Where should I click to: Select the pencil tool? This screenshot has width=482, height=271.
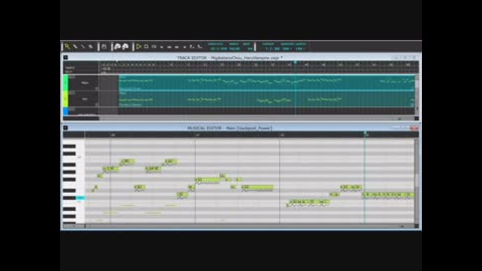(75, 47)
